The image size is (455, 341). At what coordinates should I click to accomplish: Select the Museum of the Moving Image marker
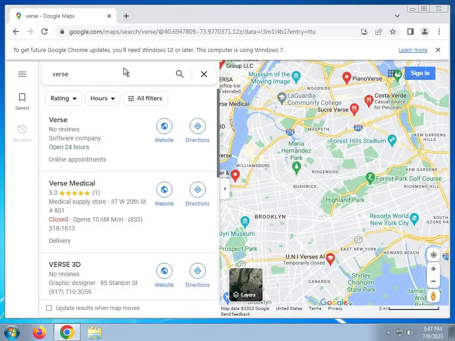tap(296, 76)
